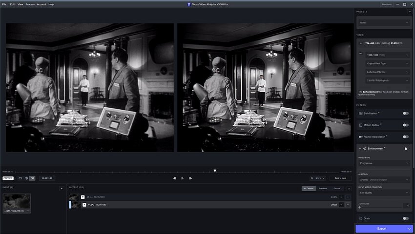The image size is (415, 234).
Task: Toggle the Frame Interpolation filter switch
Action: click(x=405, y=136)
